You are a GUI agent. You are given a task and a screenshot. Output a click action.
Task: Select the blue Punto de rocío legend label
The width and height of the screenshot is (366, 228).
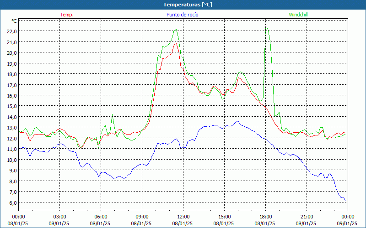(x=182, y=15)
